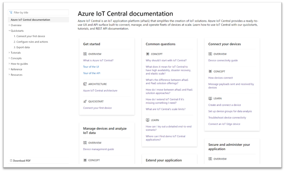
Task: Click the Concept icon in Connect your devices
Action: [x=210, y=72]
